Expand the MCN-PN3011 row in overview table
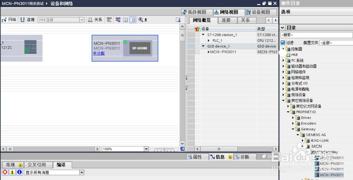This screenshot has height=180, width=353. point(209,52)
